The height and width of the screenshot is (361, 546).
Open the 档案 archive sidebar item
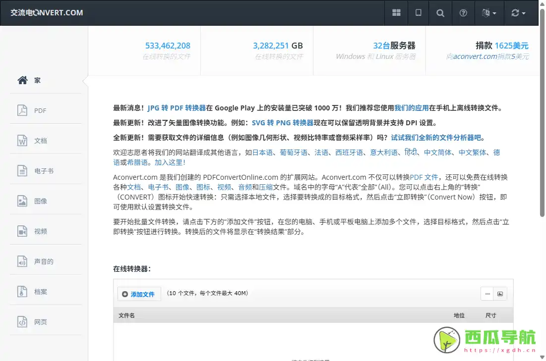(x=46, y=292)
